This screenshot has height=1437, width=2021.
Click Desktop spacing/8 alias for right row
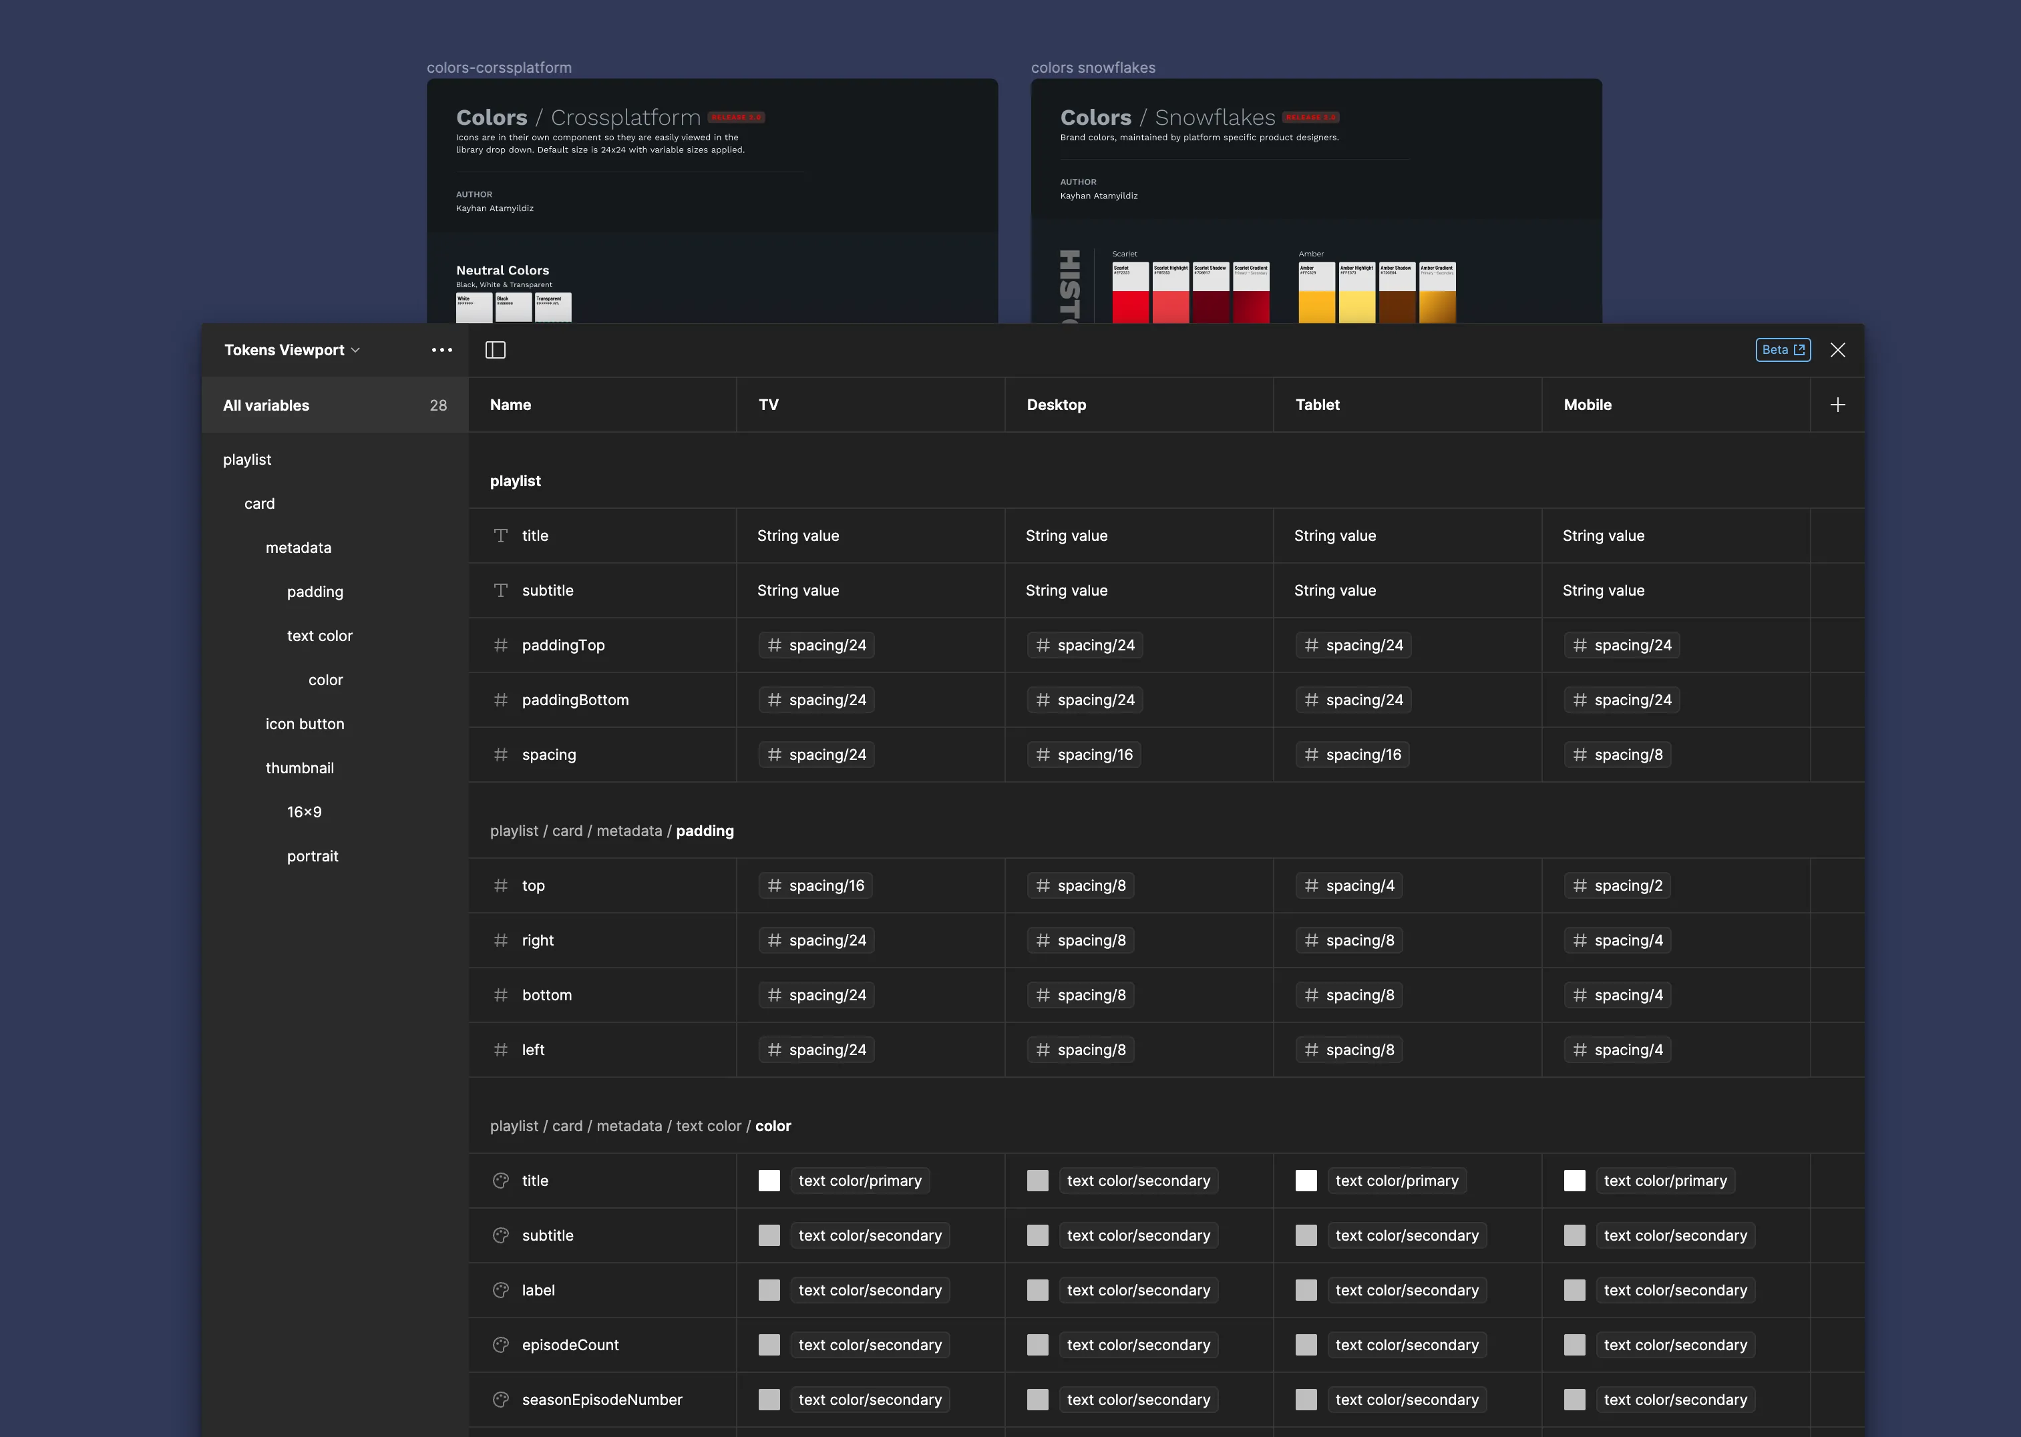tap(1081, 942)
